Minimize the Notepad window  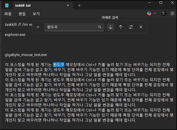149,3
